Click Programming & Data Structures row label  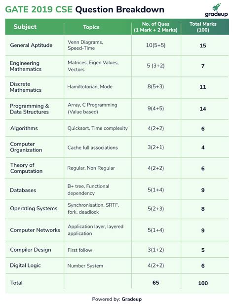point(29,109)
